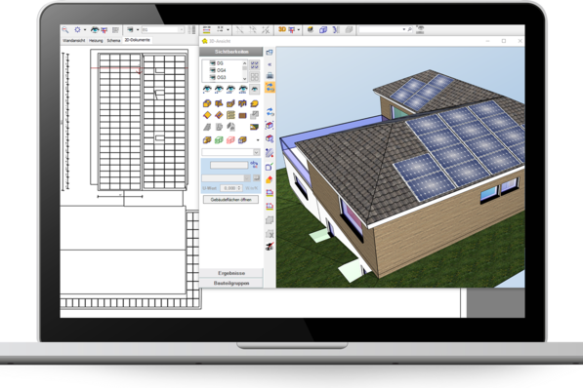Screen dimensions: 583x388
Task: Open the empty combo box below the cube icons
Action: 230,152
